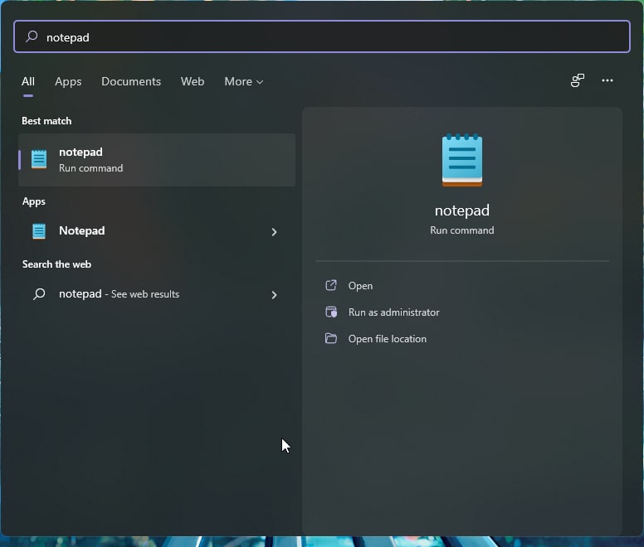This screenshot has width=644, height=547.
Task: Click the 'Search the web' heading
Action: tap(56, 264)
